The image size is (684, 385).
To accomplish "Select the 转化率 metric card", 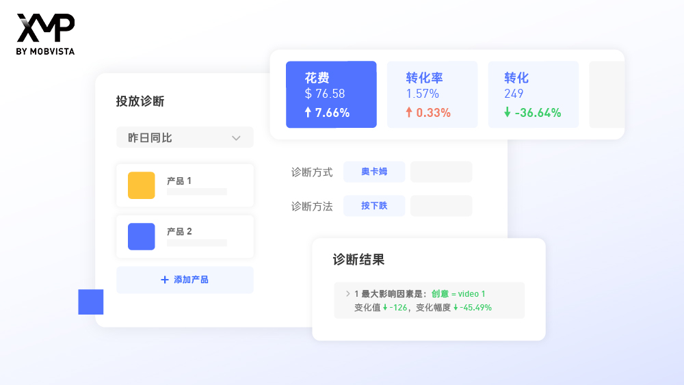I will [432, 94].
